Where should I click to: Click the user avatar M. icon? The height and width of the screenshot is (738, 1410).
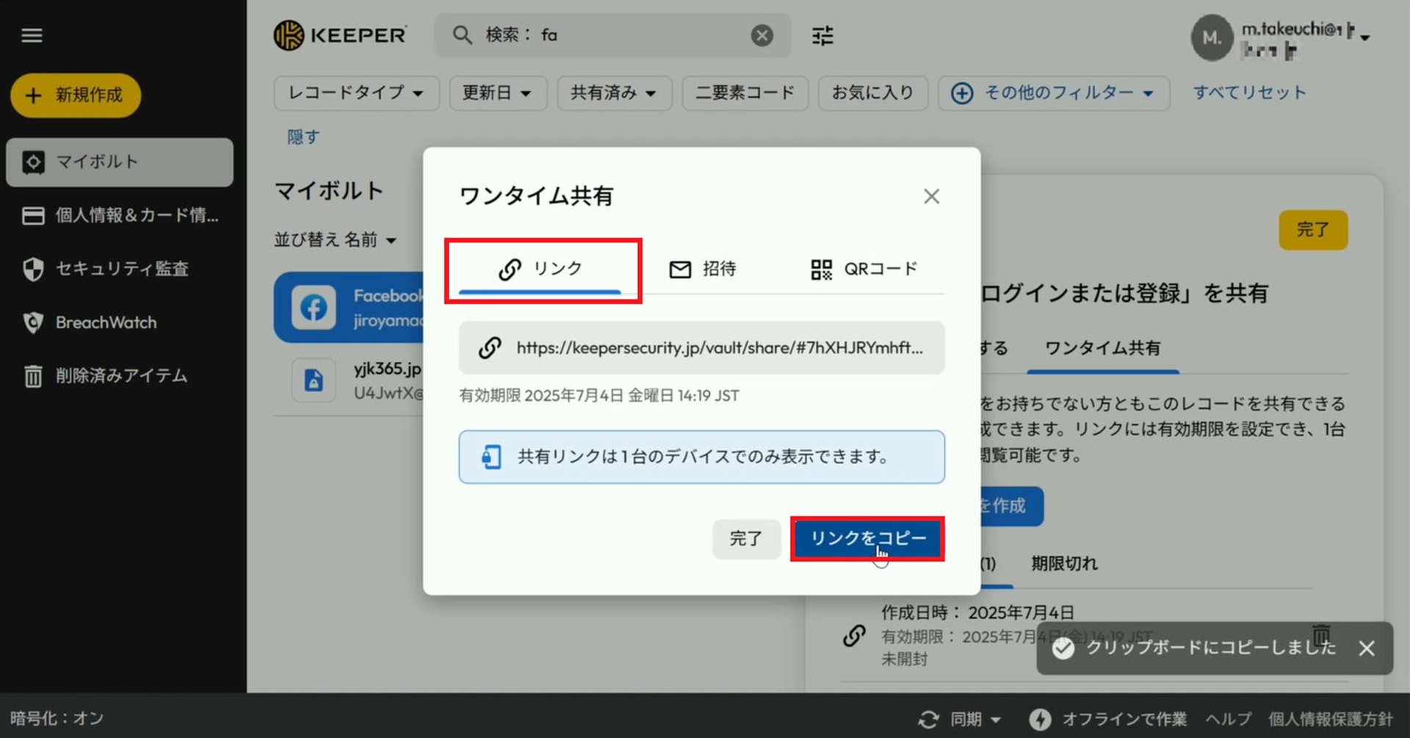pos(1211,37)
